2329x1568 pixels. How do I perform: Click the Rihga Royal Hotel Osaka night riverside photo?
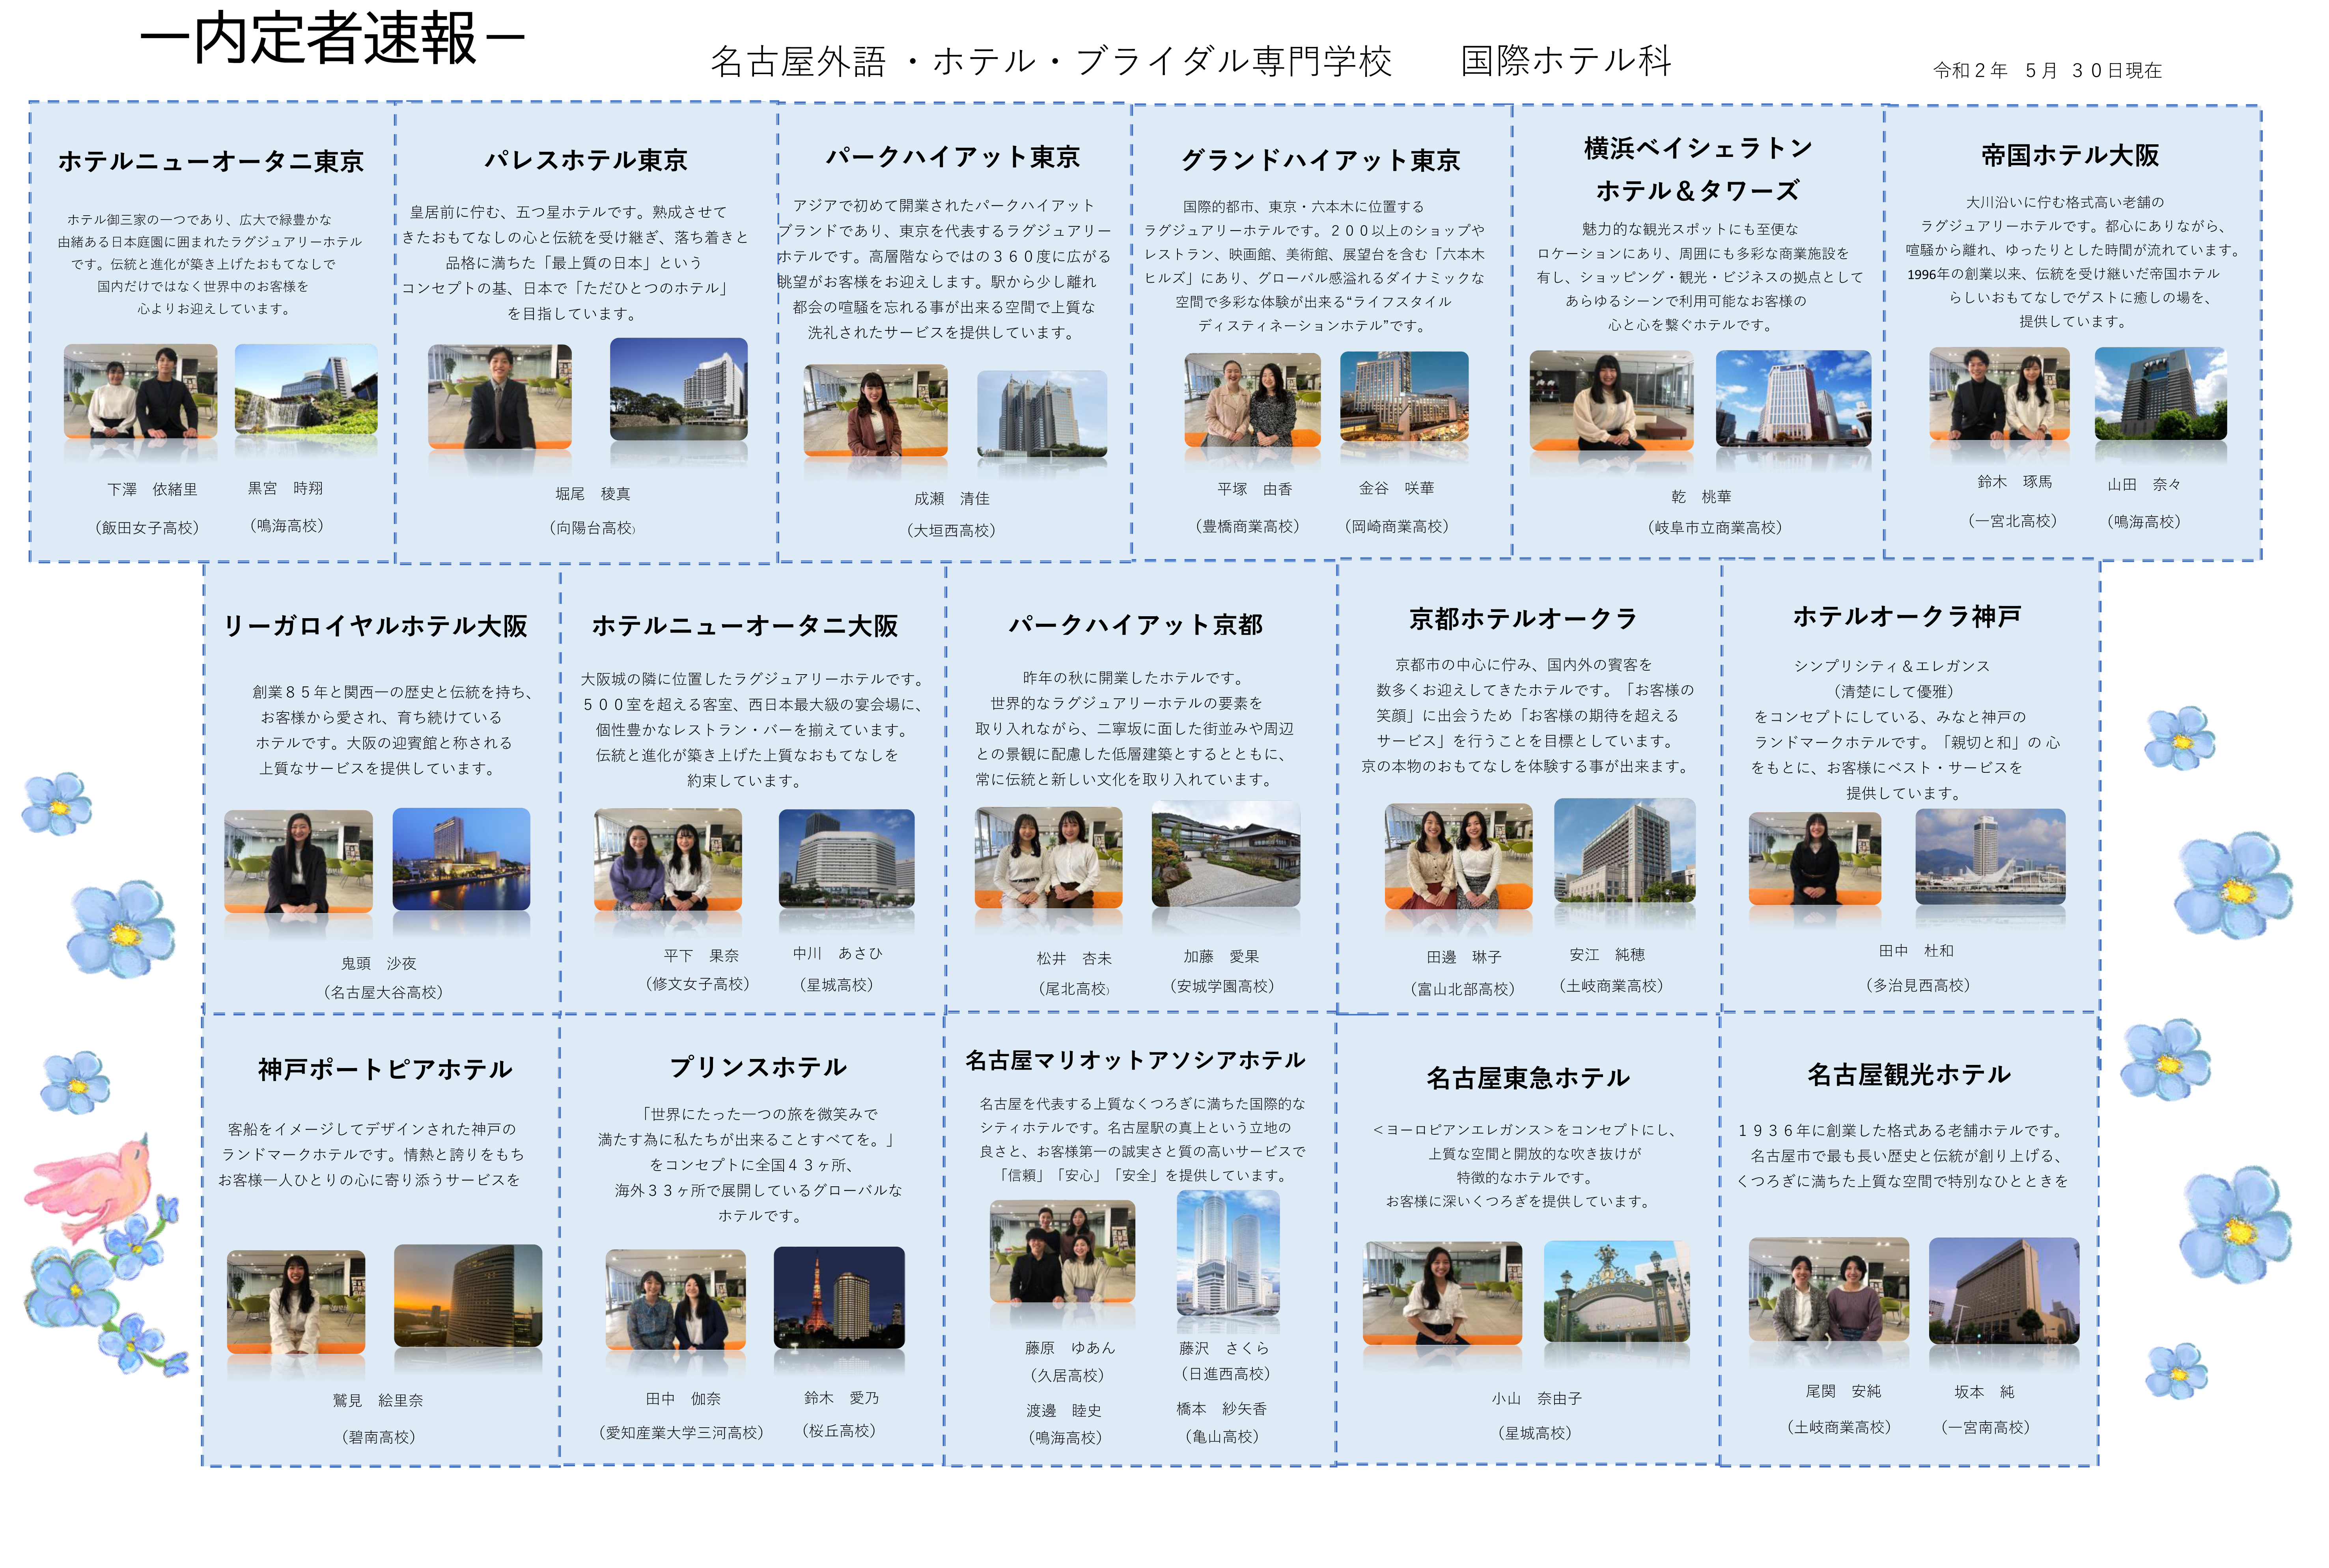click(461, 859)
